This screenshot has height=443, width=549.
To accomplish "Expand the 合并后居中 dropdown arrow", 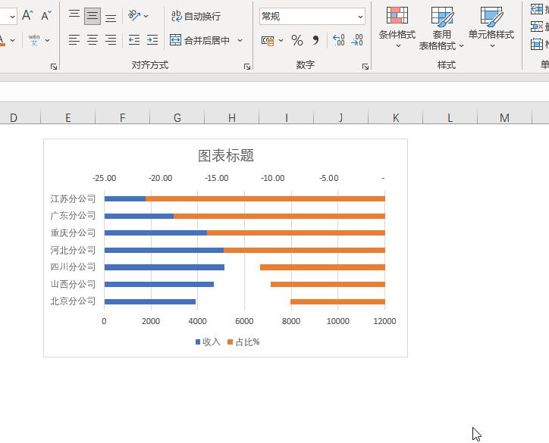I will point(240,41).
